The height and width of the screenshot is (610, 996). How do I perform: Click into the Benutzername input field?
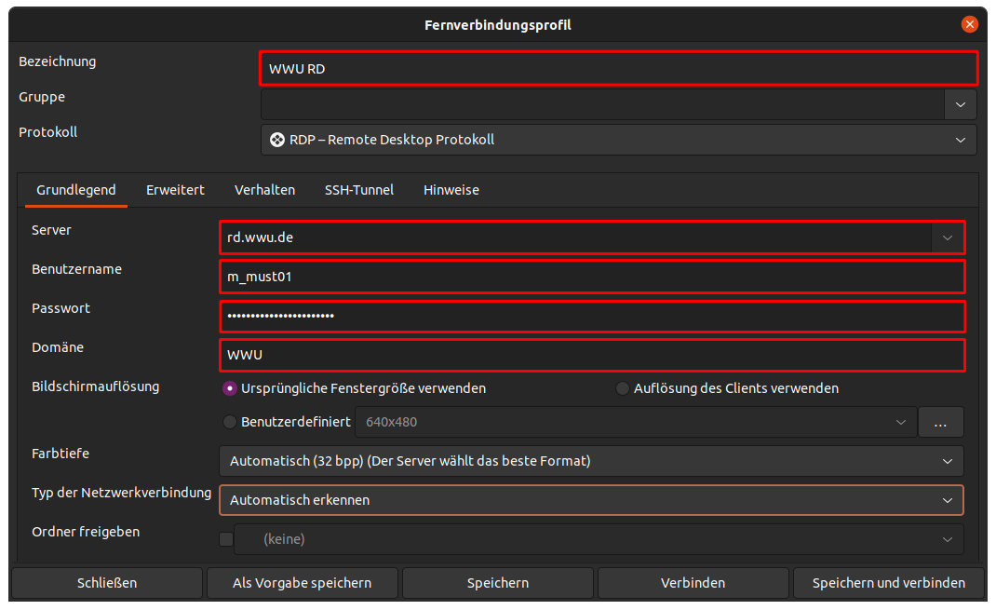pyautogui.click(x=591, y=277)
